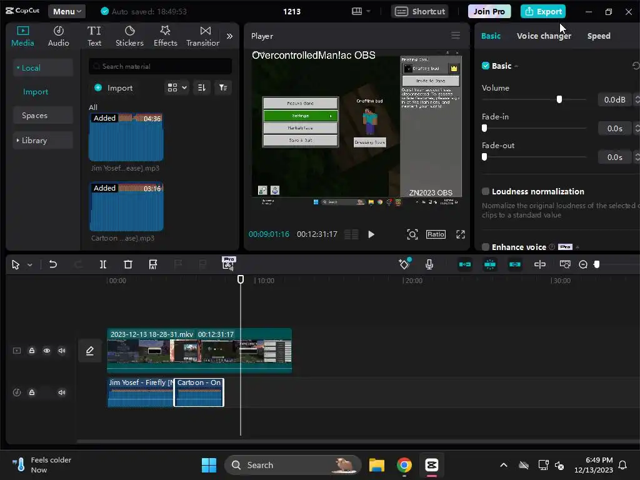The width and height of the screenshot is (640, 480).
Task: Expand the Library section
Action: [x=43, y=140]
